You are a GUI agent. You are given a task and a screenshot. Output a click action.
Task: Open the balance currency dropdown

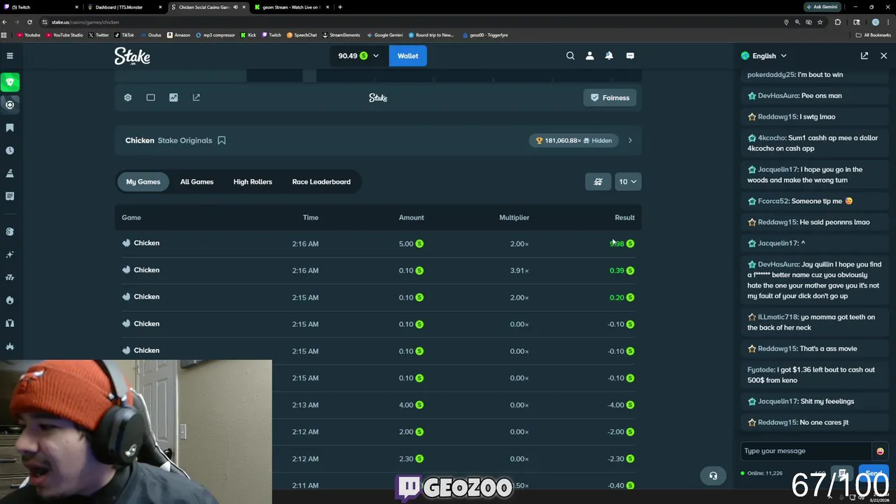click(x=358, y=55)
